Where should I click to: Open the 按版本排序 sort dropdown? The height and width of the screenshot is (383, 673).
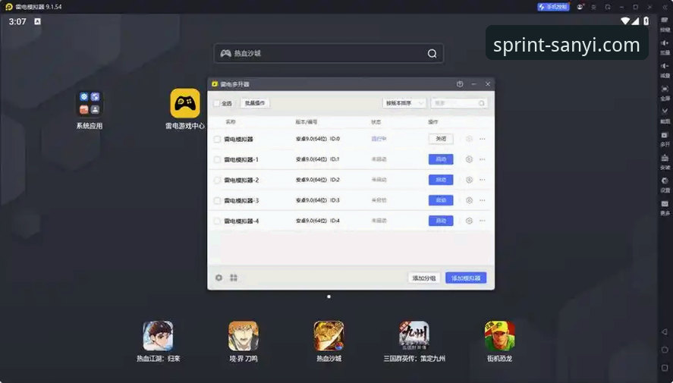point(404,103)
